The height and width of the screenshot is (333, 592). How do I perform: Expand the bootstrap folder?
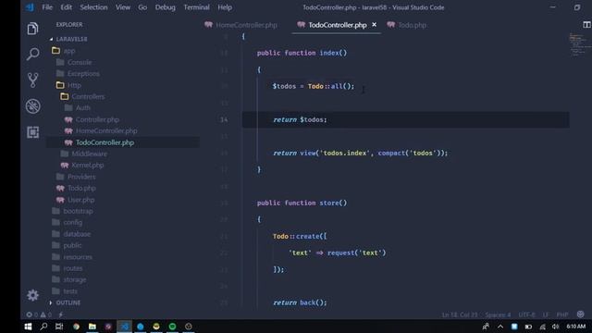point(78,211)
